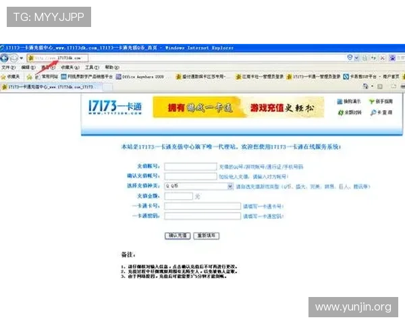Click the empty new tab button

click(x=108, y=87)
